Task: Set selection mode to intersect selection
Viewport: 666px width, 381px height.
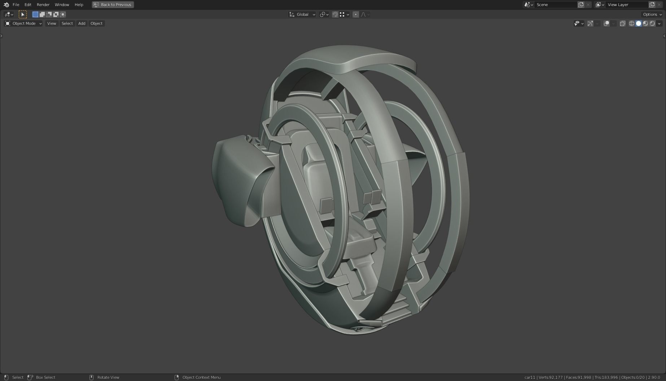Action: 63,14
